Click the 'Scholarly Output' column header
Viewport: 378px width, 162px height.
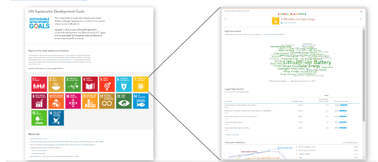(x=298, y=101)
